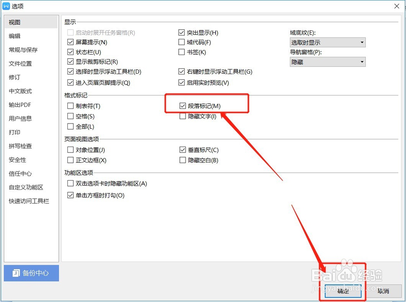Open the 导航窗格(P) dropdown
Viewport: 406px width, 302px height.
(327, 62)
